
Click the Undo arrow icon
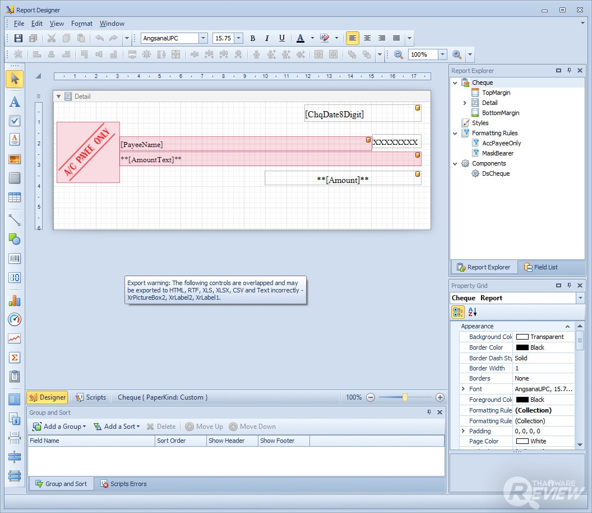[x=100, y=38]
